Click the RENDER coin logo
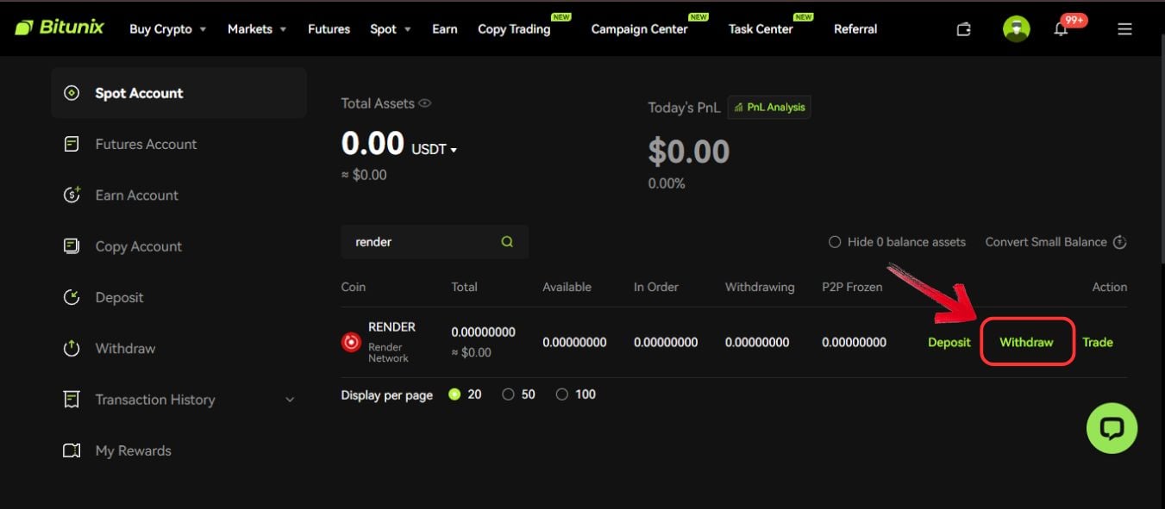The image size is (1165, 509). [351, 342]
